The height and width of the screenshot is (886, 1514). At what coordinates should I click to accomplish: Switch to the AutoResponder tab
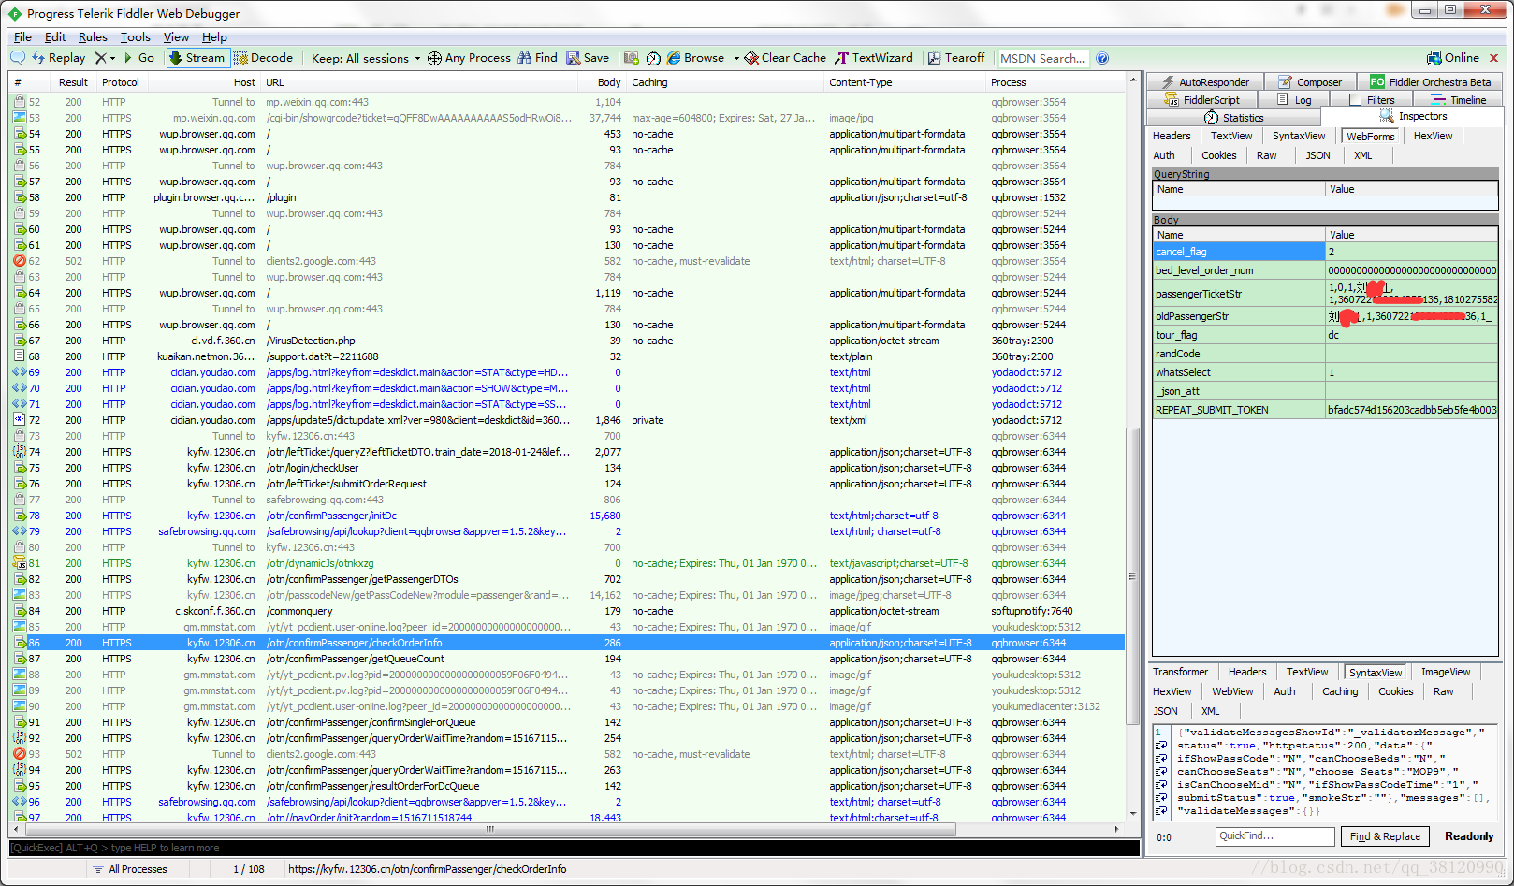pyautogui.click(x=1205, y=82)
